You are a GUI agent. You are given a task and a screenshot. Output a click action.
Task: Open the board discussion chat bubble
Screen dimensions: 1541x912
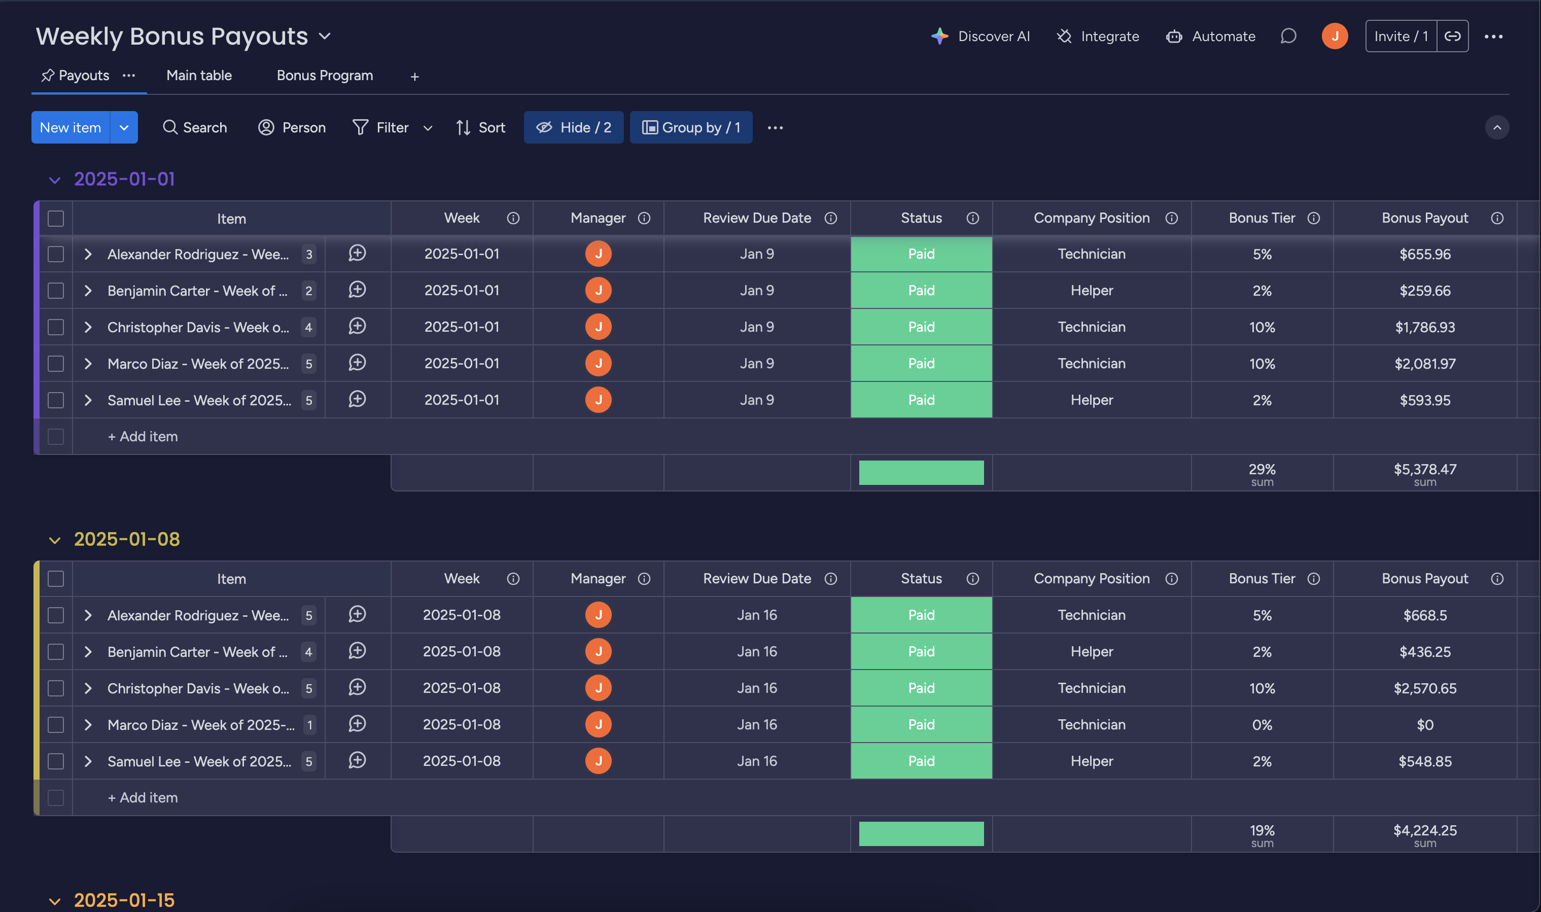(1288, 36)
